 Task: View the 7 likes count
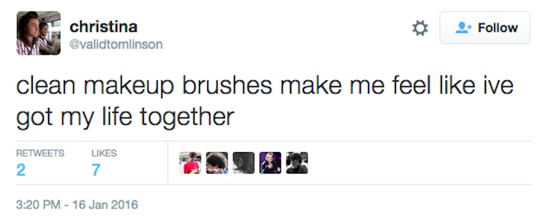tap(96, 170)
